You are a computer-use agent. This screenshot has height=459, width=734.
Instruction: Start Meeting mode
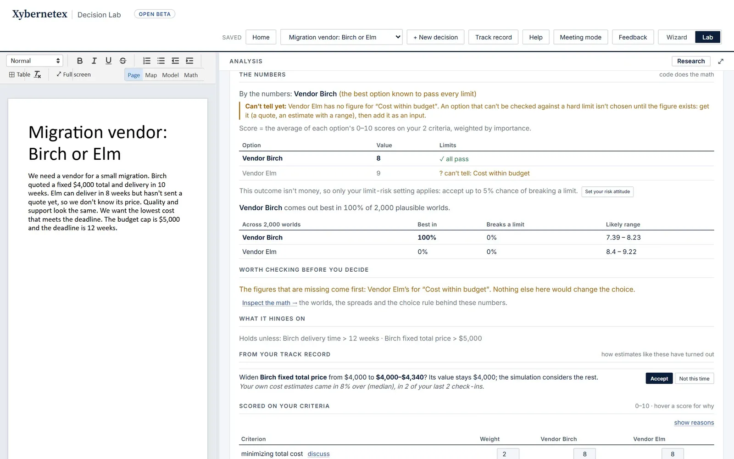[x=580, y=37]
